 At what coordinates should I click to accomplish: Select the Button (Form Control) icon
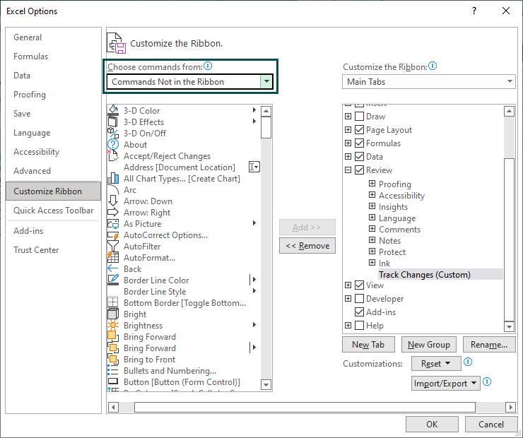[113, 381]
